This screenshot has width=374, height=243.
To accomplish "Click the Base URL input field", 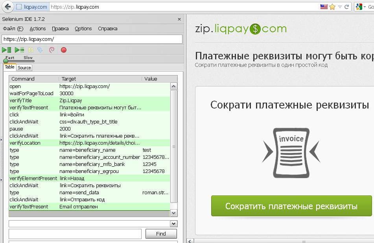I will [92, 39].
